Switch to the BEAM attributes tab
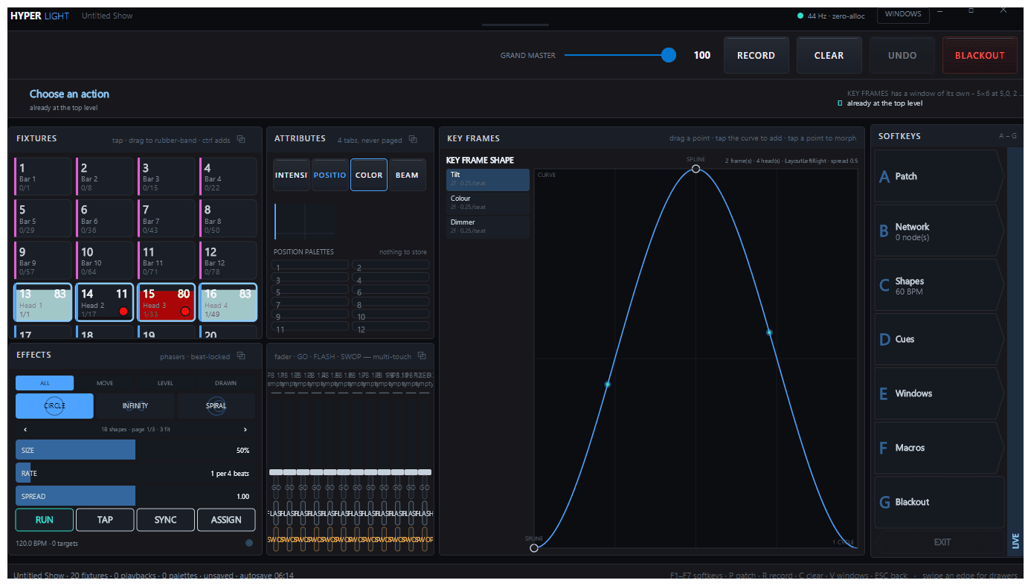Screen dimensions: 1031x586 point(407,176)
